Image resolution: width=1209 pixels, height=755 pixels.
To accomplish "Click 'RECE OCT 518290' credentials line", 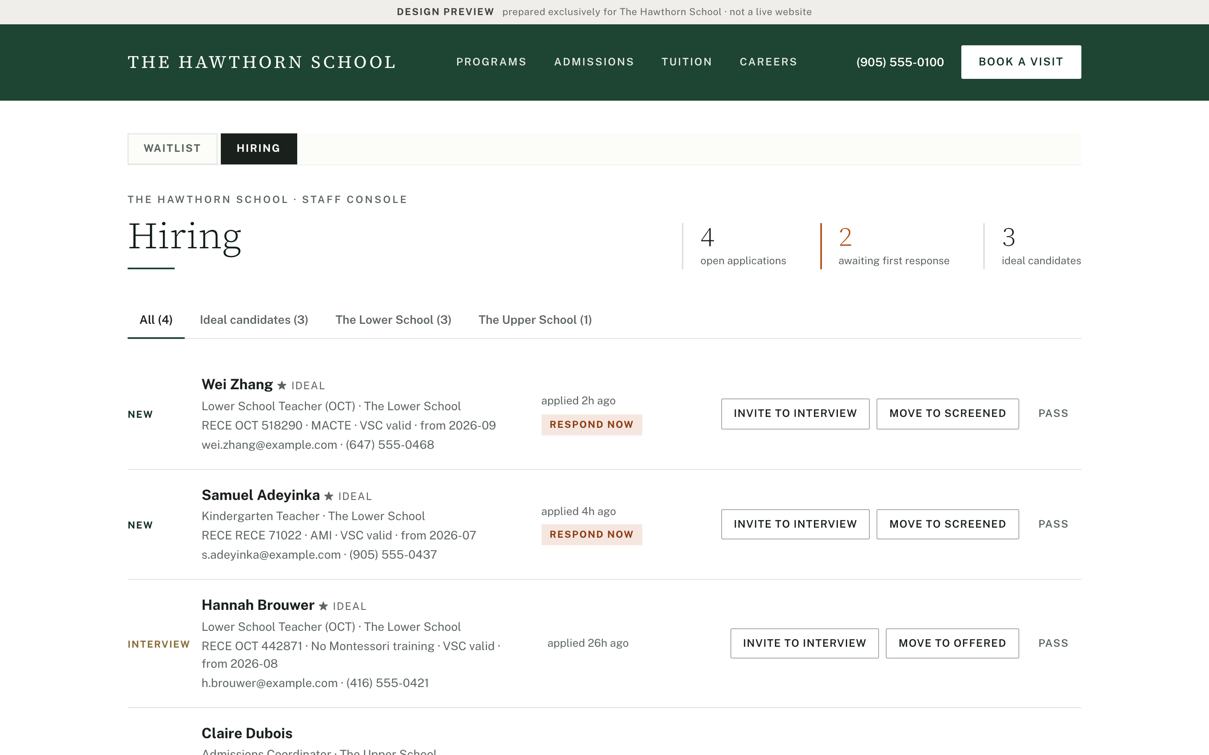I will (349, 425).
